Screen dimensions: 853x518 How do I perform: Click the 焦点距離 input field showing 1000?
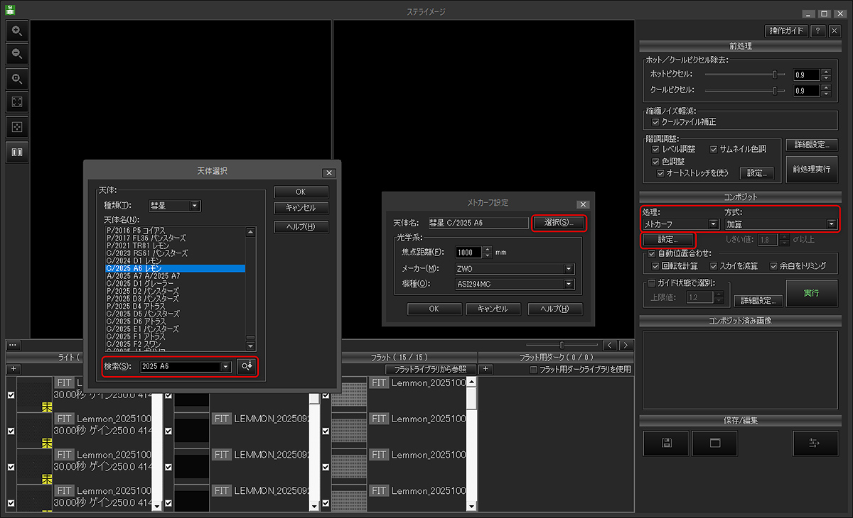coord(468,253)
